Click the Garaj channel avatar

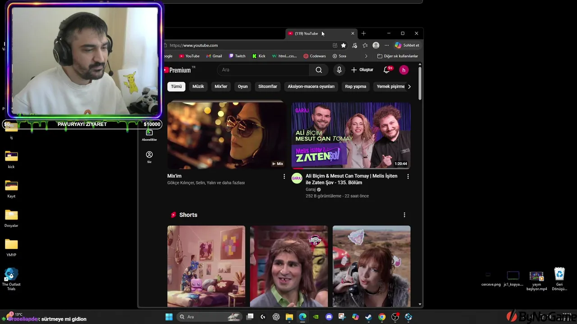click(297, 178)
